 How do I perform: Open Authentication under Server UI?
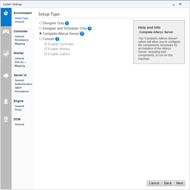click(23, 84)
